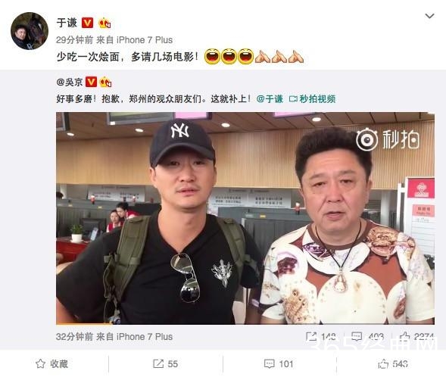Open comments showing 101

click(279, 363)
